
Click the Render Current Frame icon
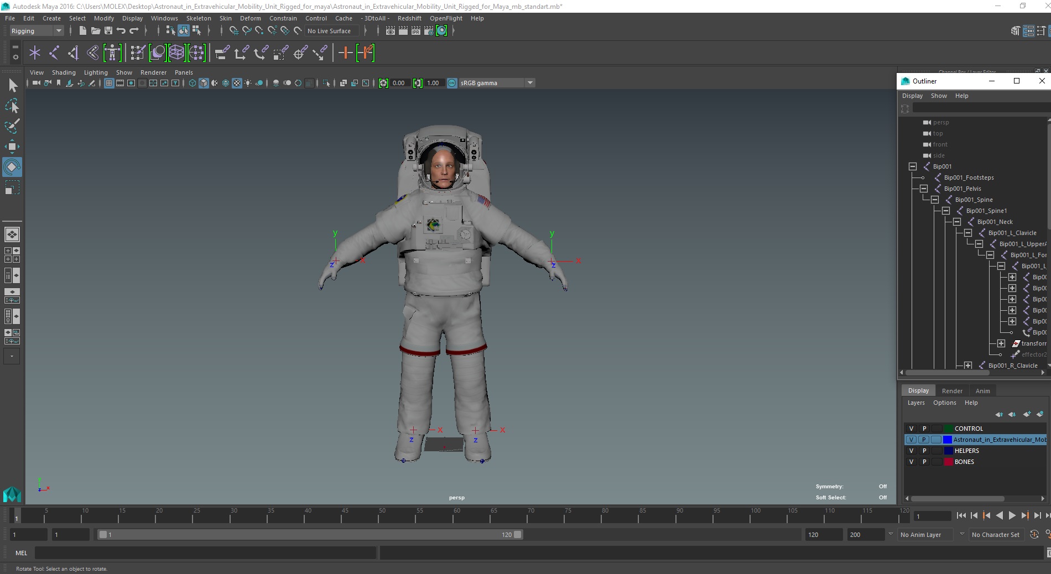[403, 31]
